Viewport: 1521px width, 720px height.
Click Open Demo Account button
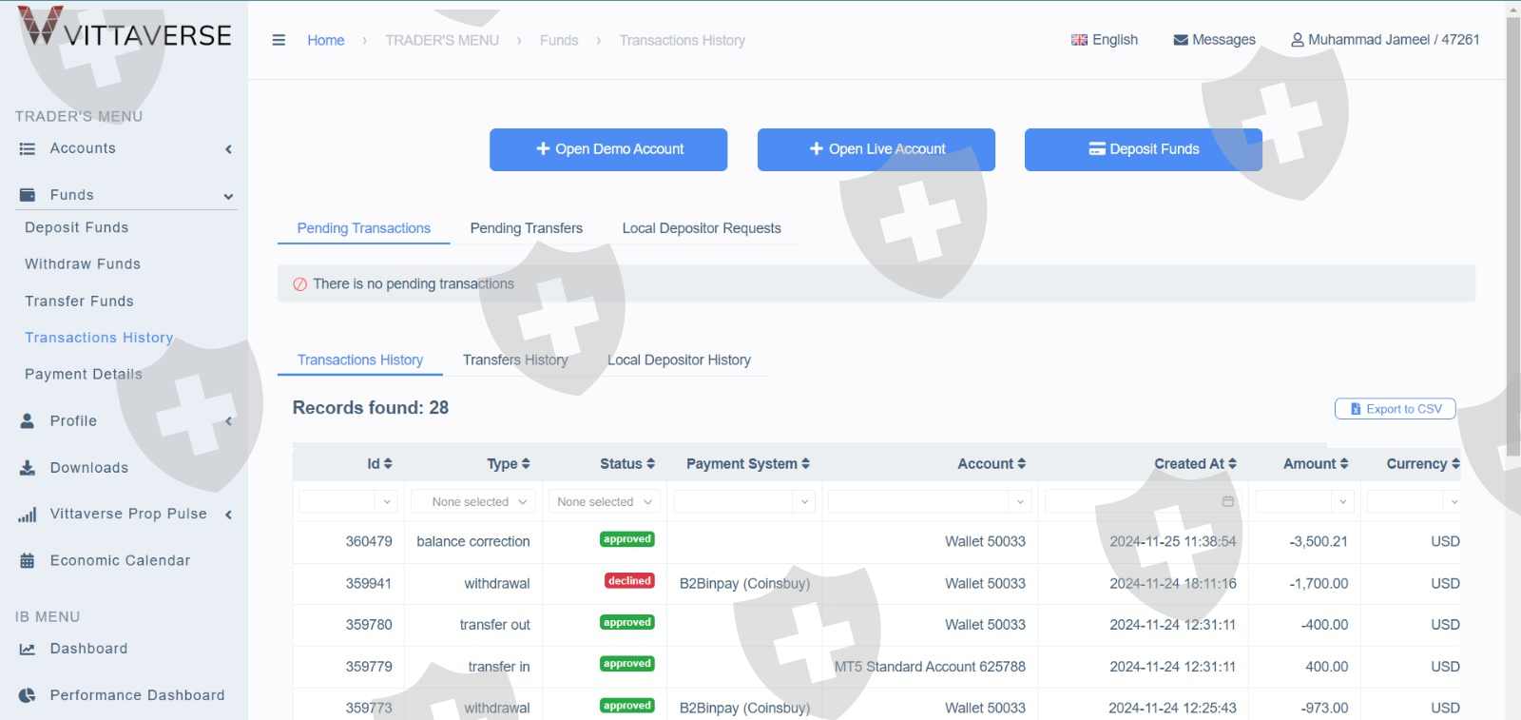point(608,149)
